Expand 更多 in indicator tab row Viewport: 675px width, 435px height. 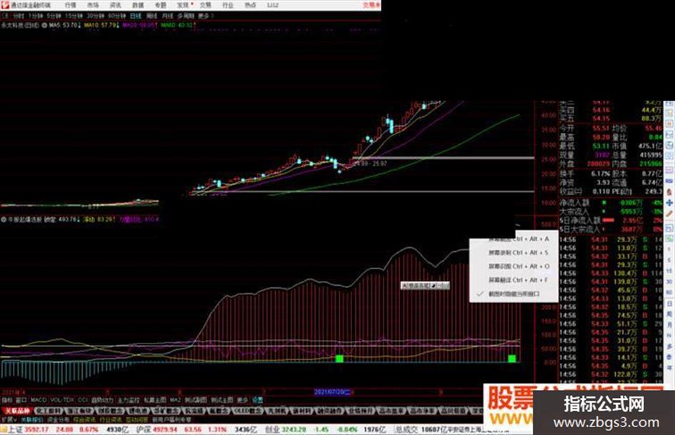coord(244,400)
